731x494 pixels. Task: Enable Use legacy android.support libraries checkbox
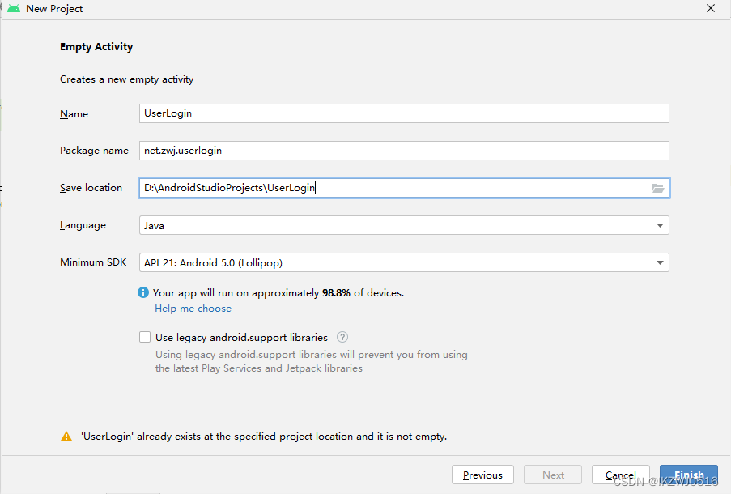pos(145,337)
